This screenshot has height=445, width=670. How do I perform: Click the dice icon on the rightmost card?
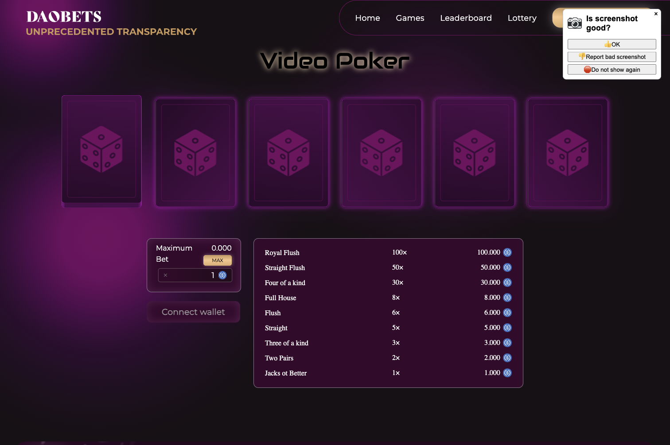(x=568, y=153)
